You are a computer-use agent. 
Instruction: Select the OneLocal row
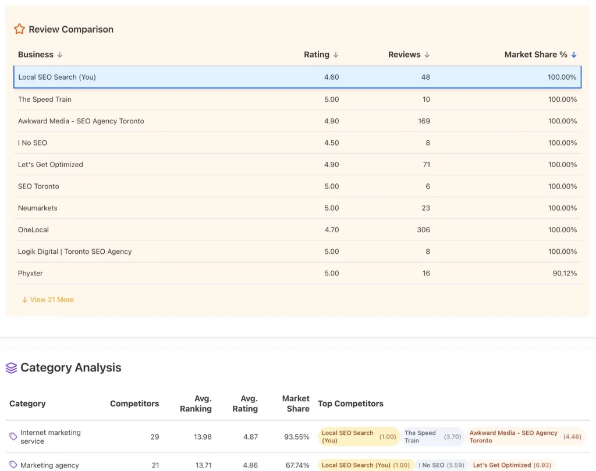click(297, 229)
